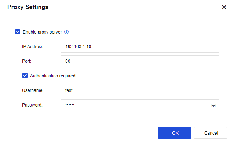Click the Proxy Settings title text
Screen dimensions: 230x143
coord(28,7)
